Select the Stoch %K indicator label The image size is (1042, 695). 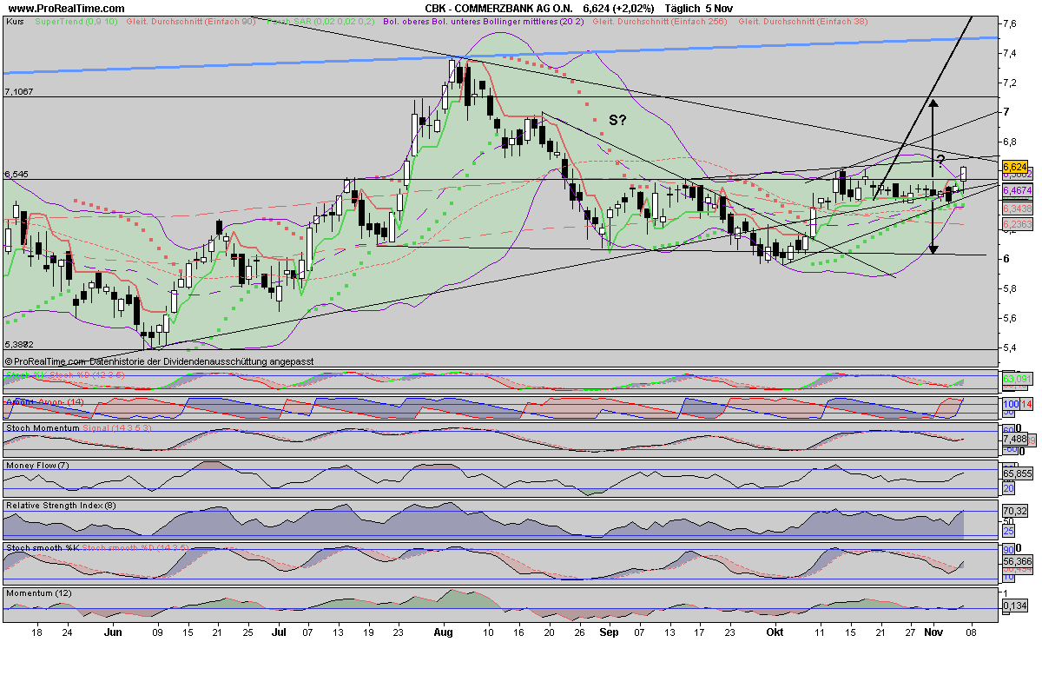point(26,374)
